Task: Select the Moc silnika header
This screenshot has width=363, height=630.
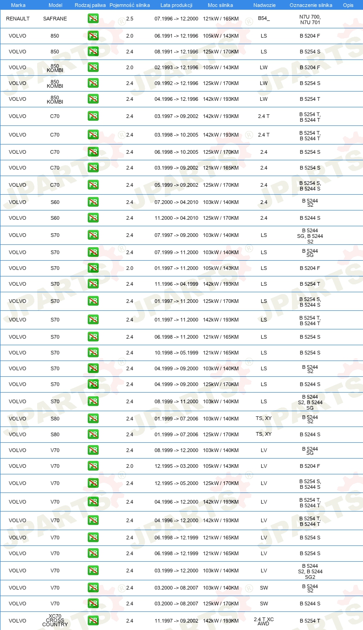Action: click(x=220, y=5)
